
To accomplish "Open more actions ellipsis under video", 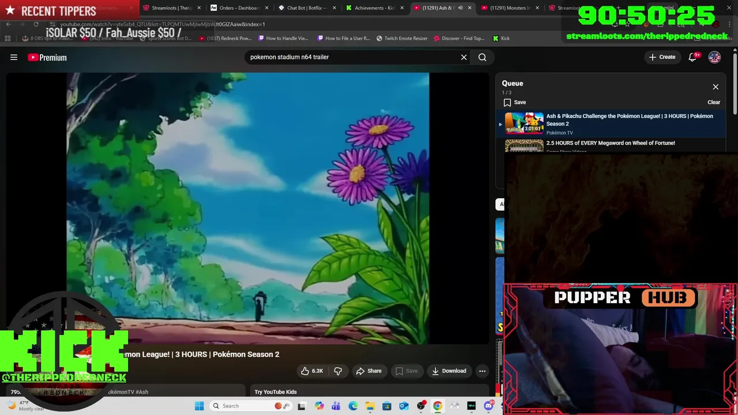I will click(483, 371).
